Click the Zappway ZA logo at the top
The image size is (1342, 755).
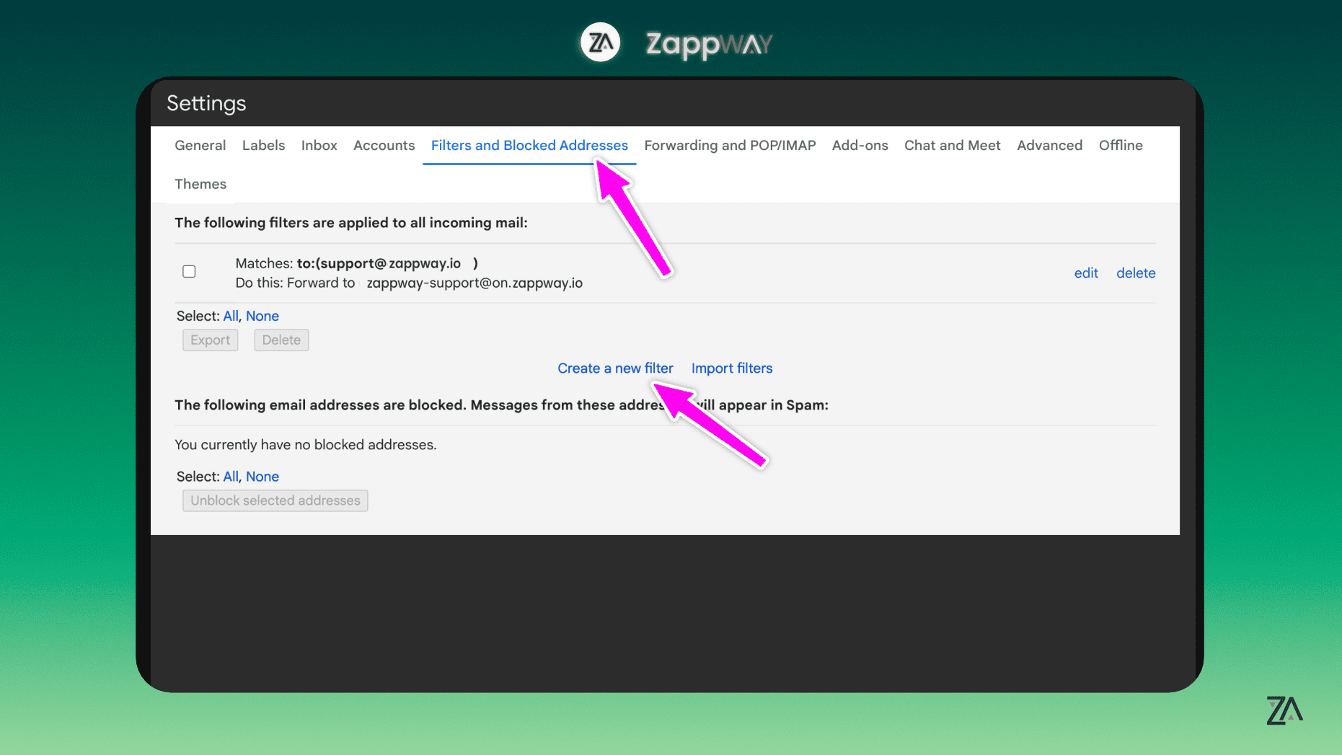(x=600, y=43)
